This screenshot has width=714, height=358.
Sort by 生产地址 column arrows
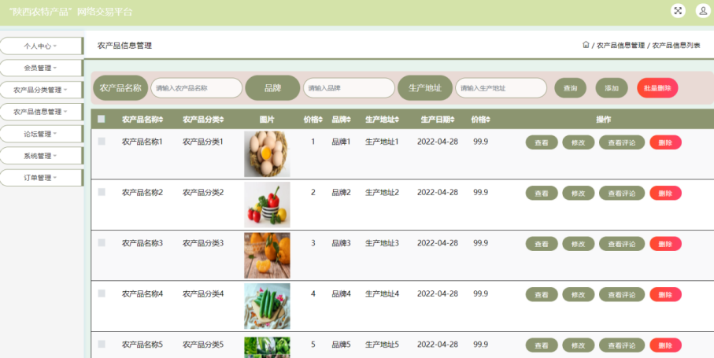click(x=397, y=120)
